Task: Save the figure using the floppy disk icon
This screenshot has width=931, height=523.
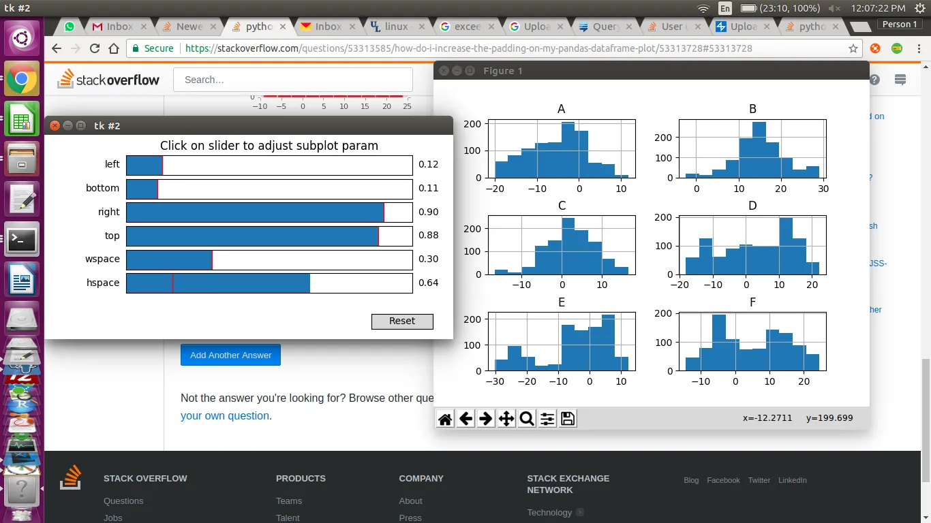Action: 568,419
